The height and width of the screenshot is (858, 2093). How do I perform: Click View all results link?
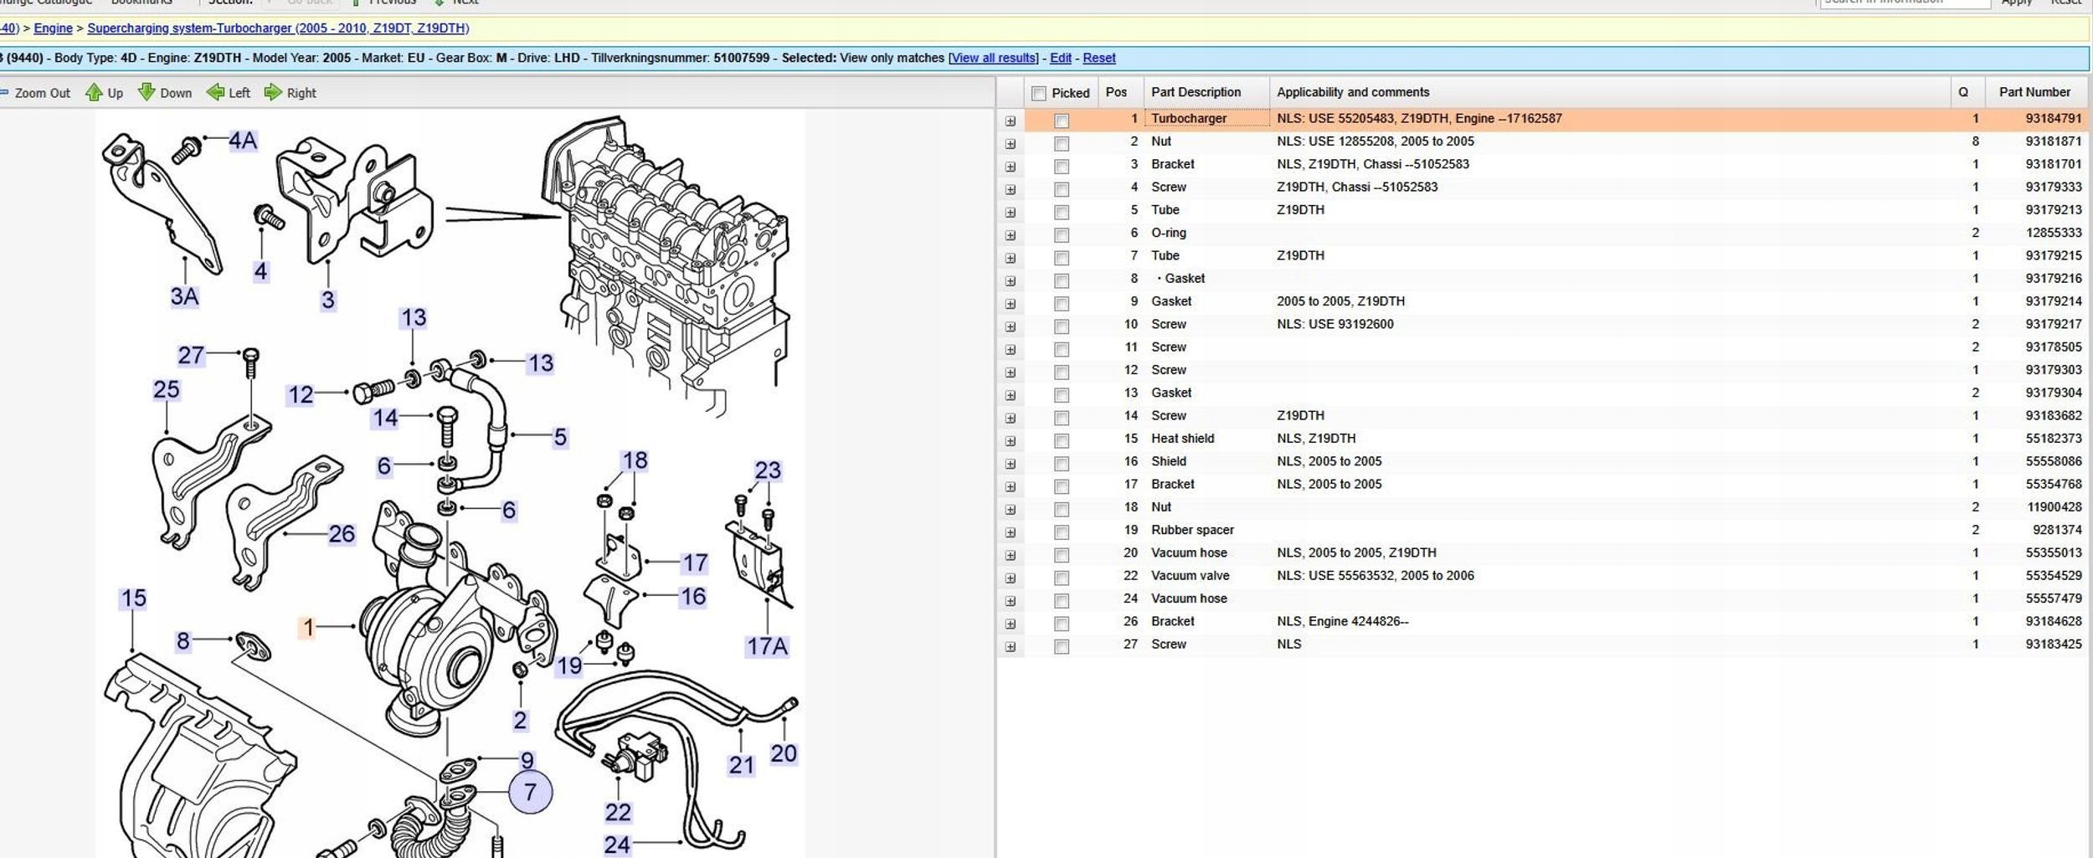pos(993,58)
